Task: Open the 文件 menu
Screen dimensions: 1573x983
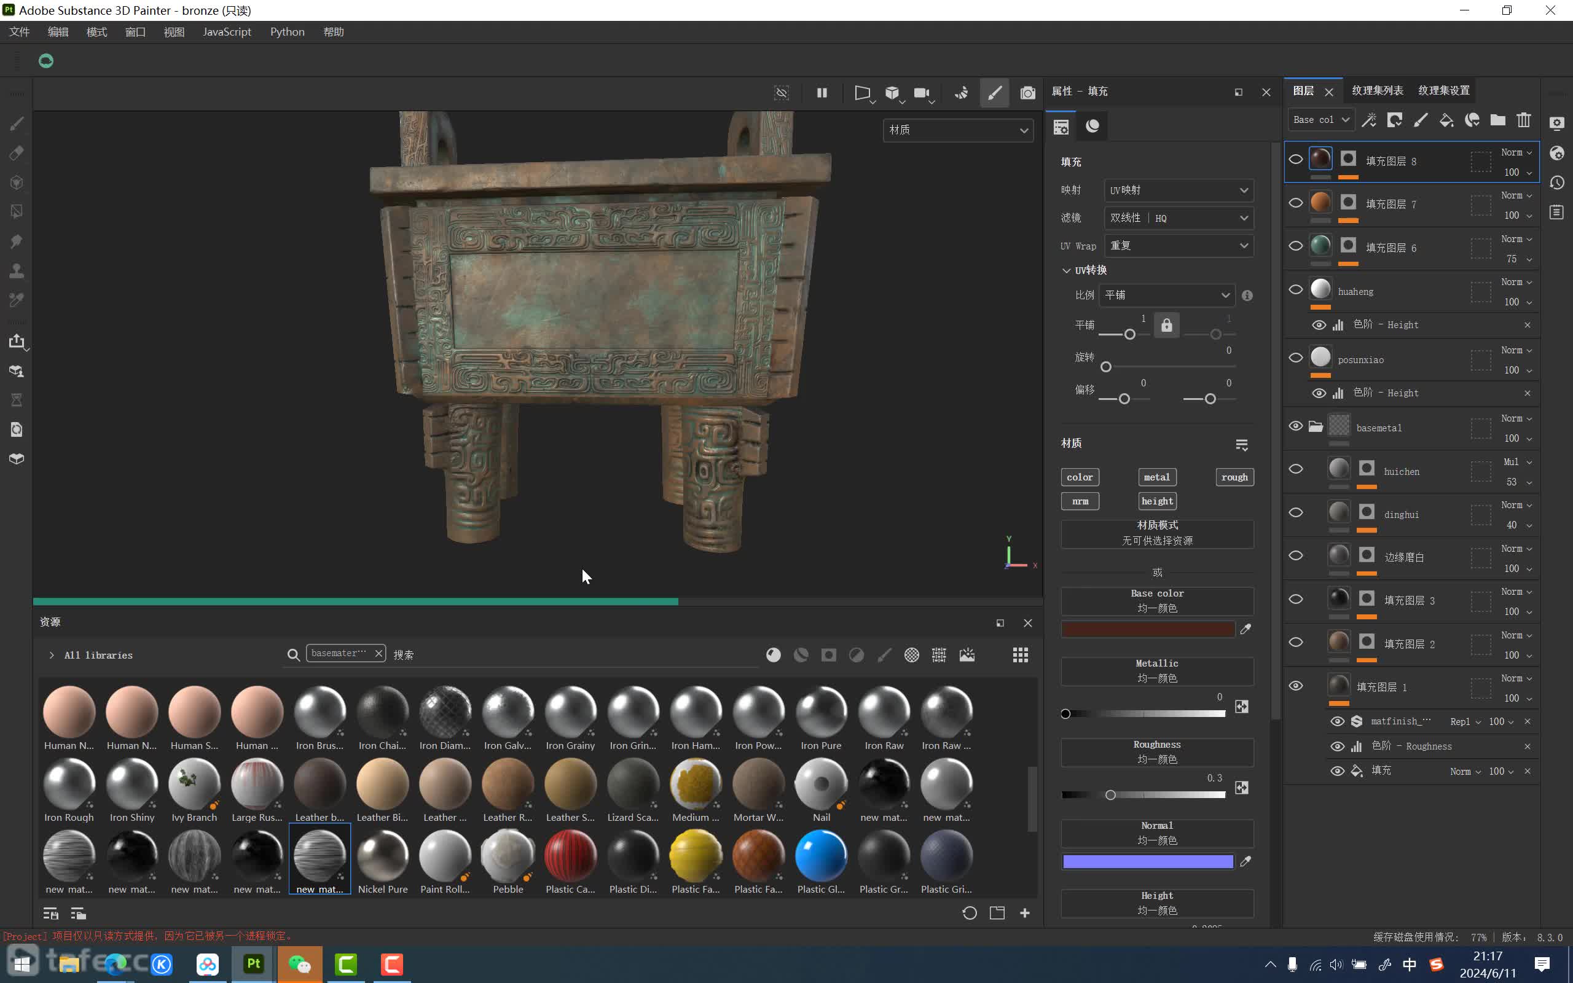Action: [x=20, y=32]
